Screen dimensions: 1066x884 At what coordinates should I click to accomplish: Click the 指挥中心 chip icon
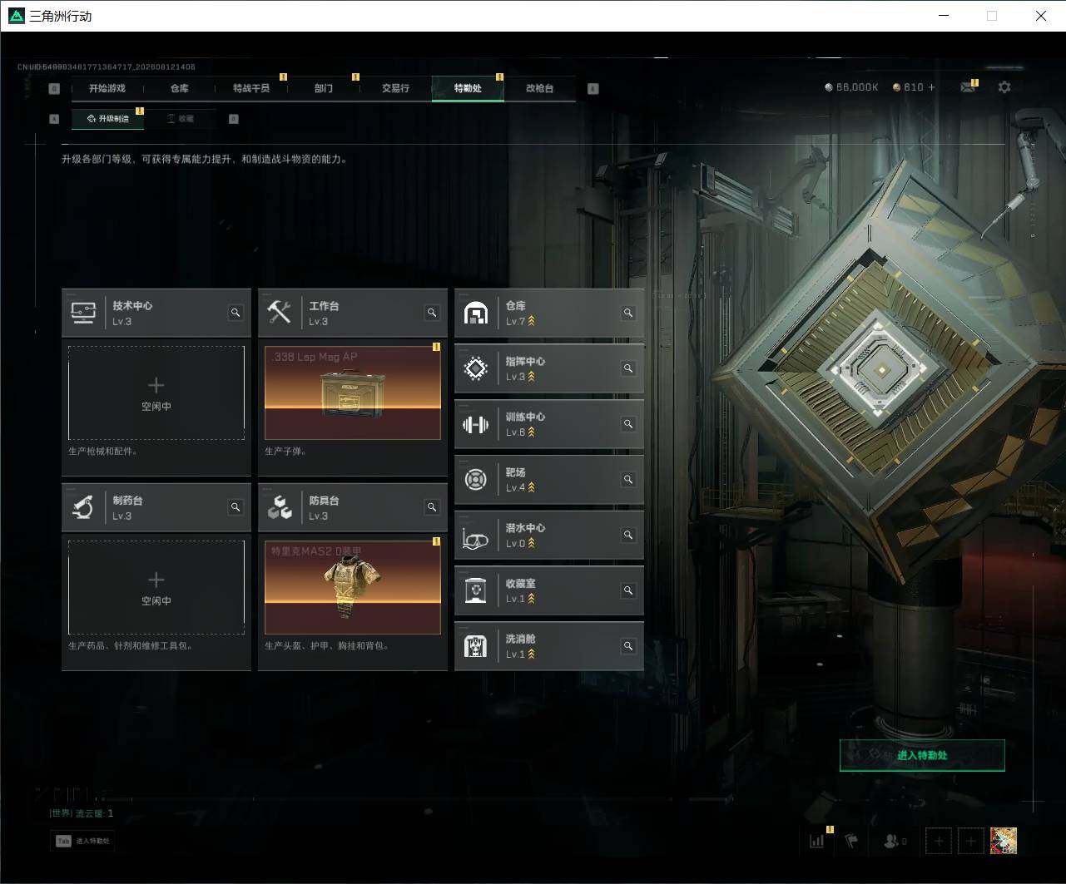pyautogui.click(x=476, y=368)
